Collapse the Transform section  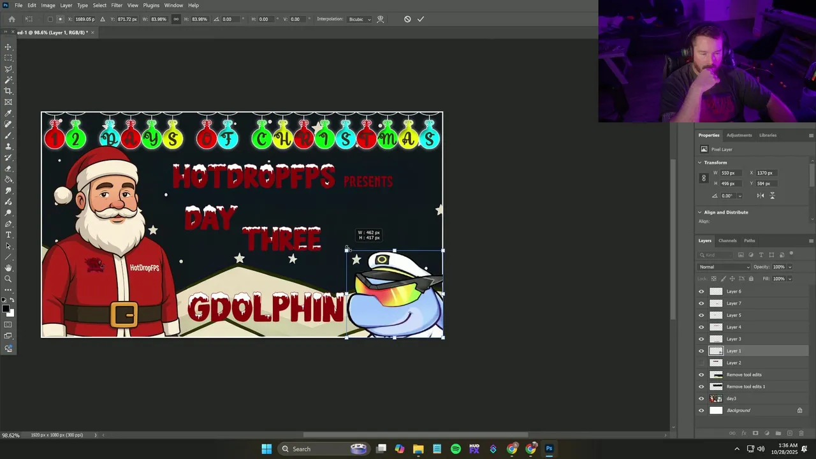(699, 163)
